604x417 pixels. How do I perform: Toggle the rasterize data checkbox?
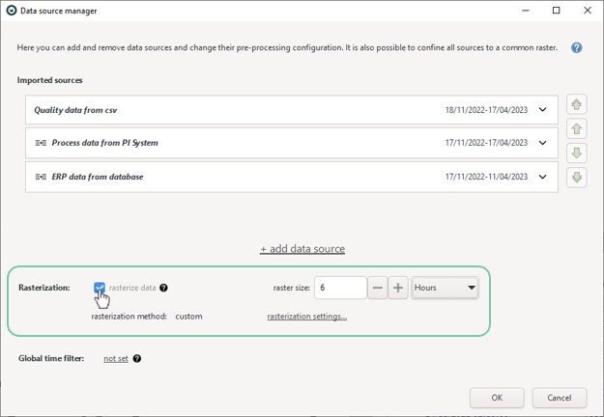pyautogui.click(x=100, y=288)
